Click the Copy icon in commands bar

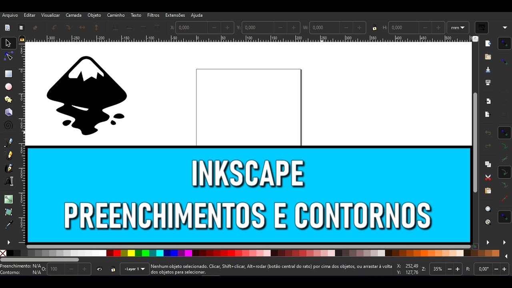click(488, 164)
